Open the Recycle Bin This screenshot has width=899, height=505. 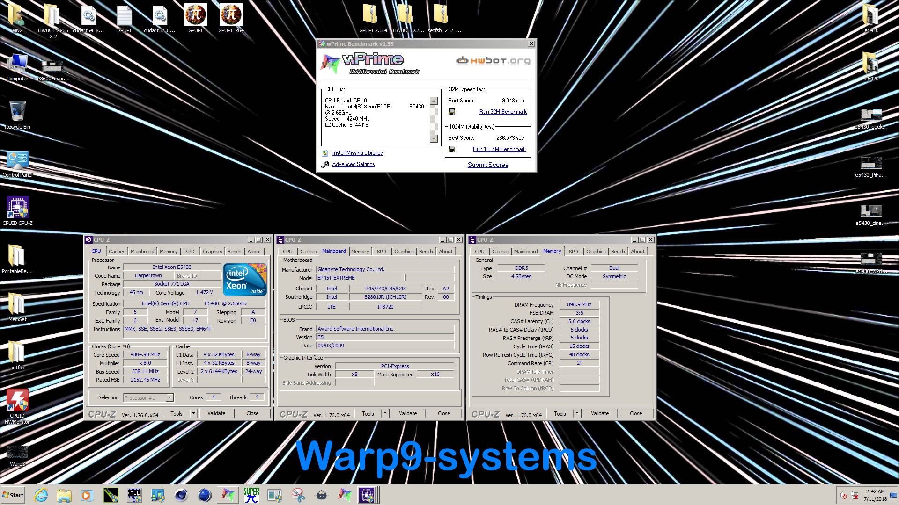pos(17,115)
